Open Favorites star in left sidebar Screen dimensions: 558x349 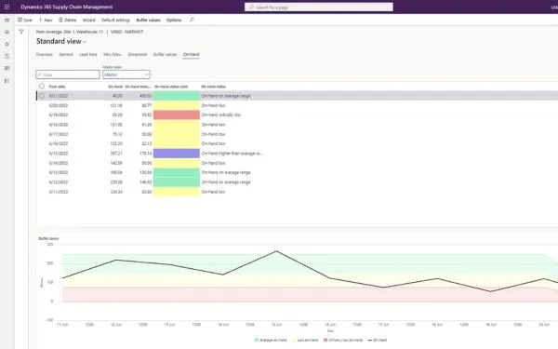point(7,44)
